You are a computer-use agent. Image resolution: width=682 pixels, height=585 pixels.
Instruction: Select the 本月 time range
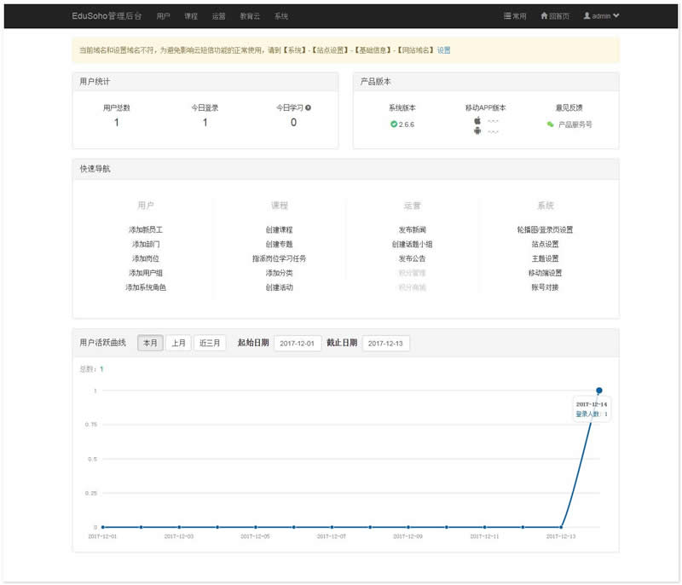150,343
